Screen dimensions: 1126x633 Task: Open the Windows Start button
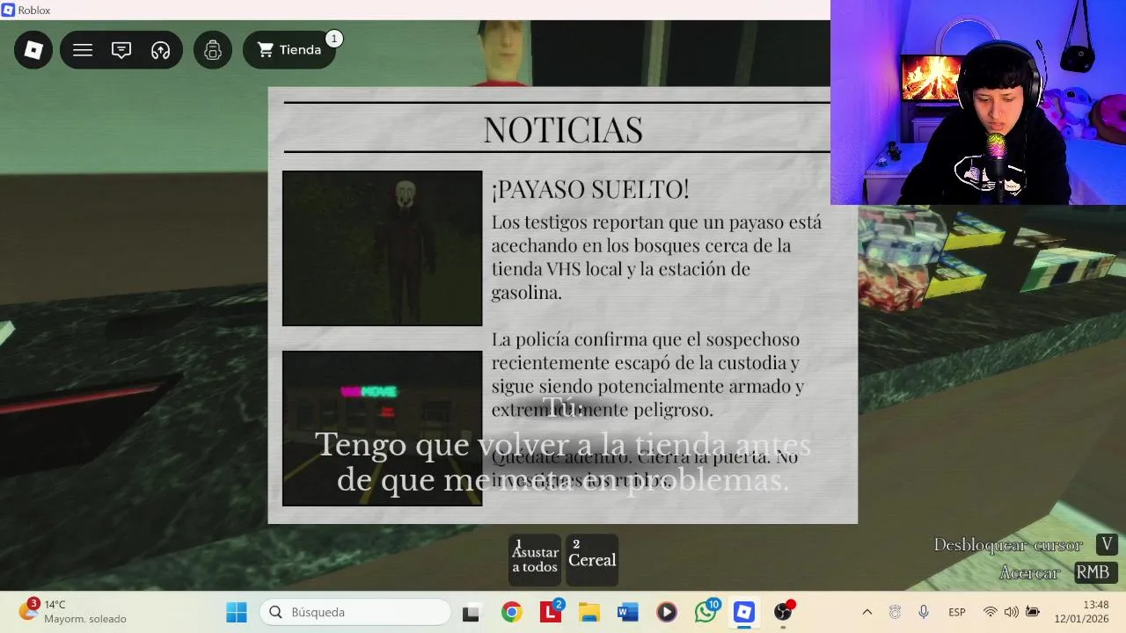[x=237, y=612]
